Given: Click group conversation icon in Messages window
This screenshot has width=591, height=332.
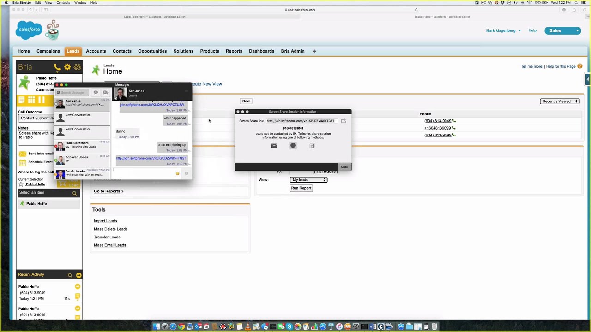Looking at the screenshot, I should (x=105, y=92).
